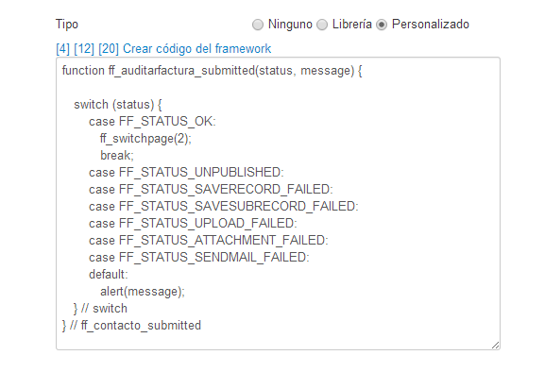
Task: Click Crear código del framework link
Action: tap(197, 49)
